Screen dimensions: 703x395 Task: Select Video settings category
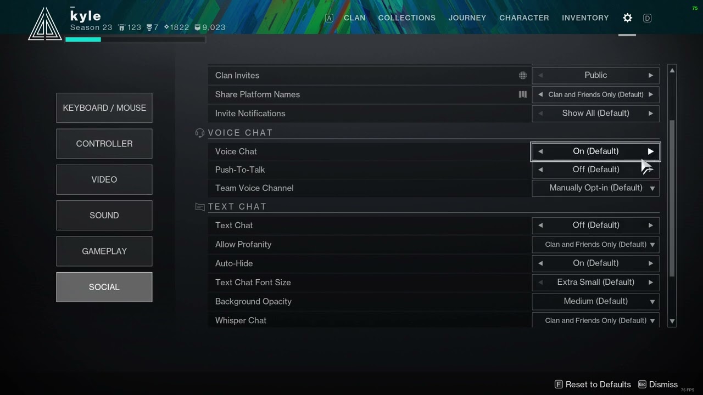104,179
